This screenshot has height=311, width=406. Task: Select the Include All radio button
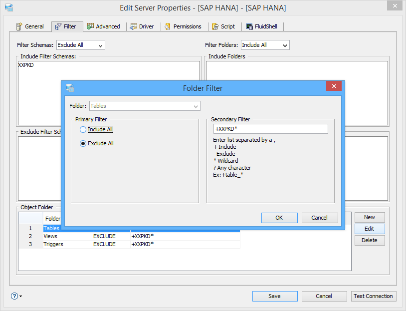(83, 130)
